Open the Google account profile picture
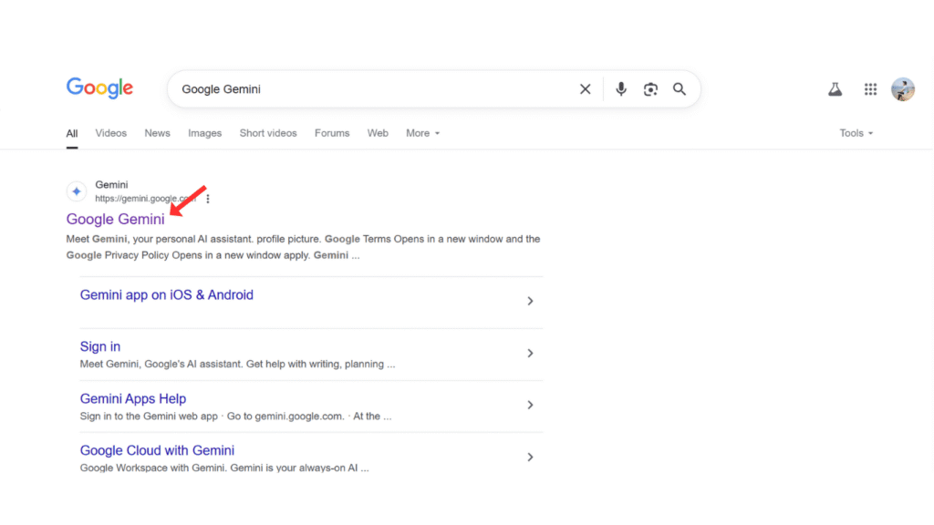934x525 pixels. point(902,89)
